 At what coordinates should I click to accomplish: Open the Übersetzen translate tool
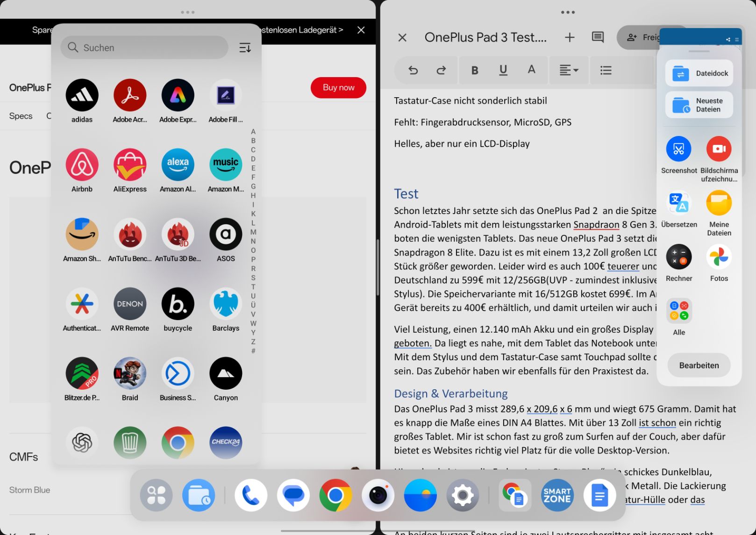pos(679,203)
